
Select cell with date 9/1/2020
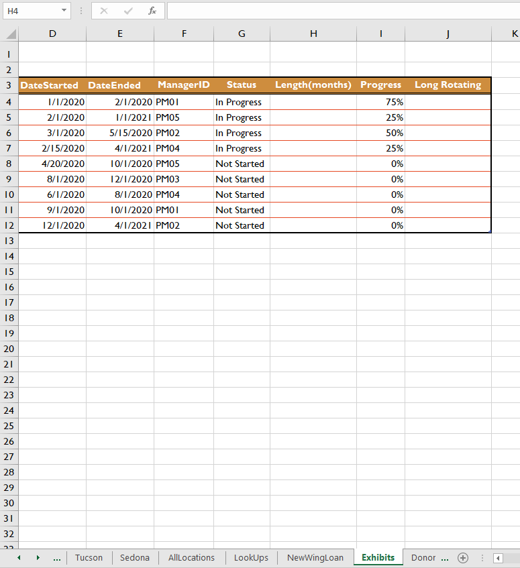[52, 210]
